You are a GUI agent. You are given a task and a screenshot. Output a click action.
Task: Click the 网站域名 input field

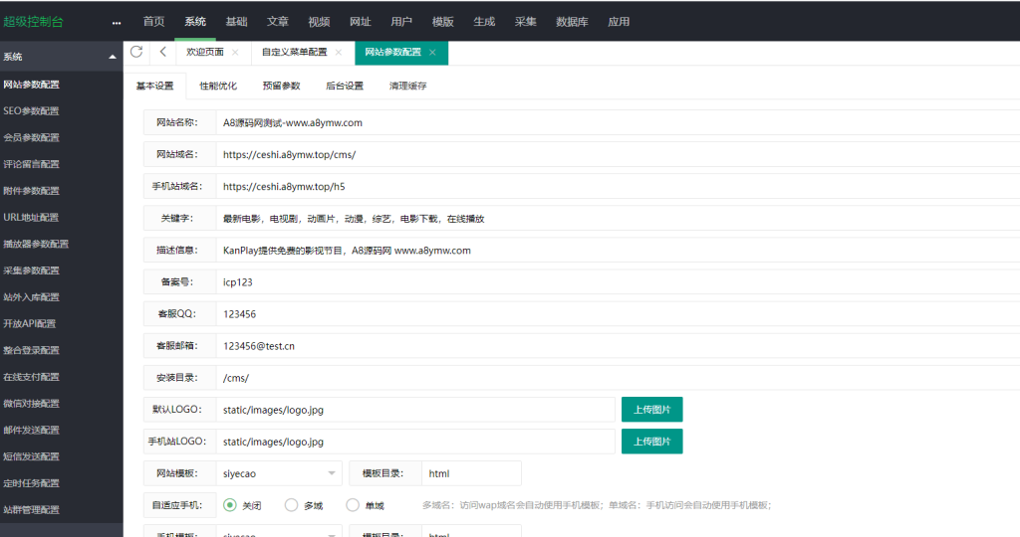[x=618, y=154]
